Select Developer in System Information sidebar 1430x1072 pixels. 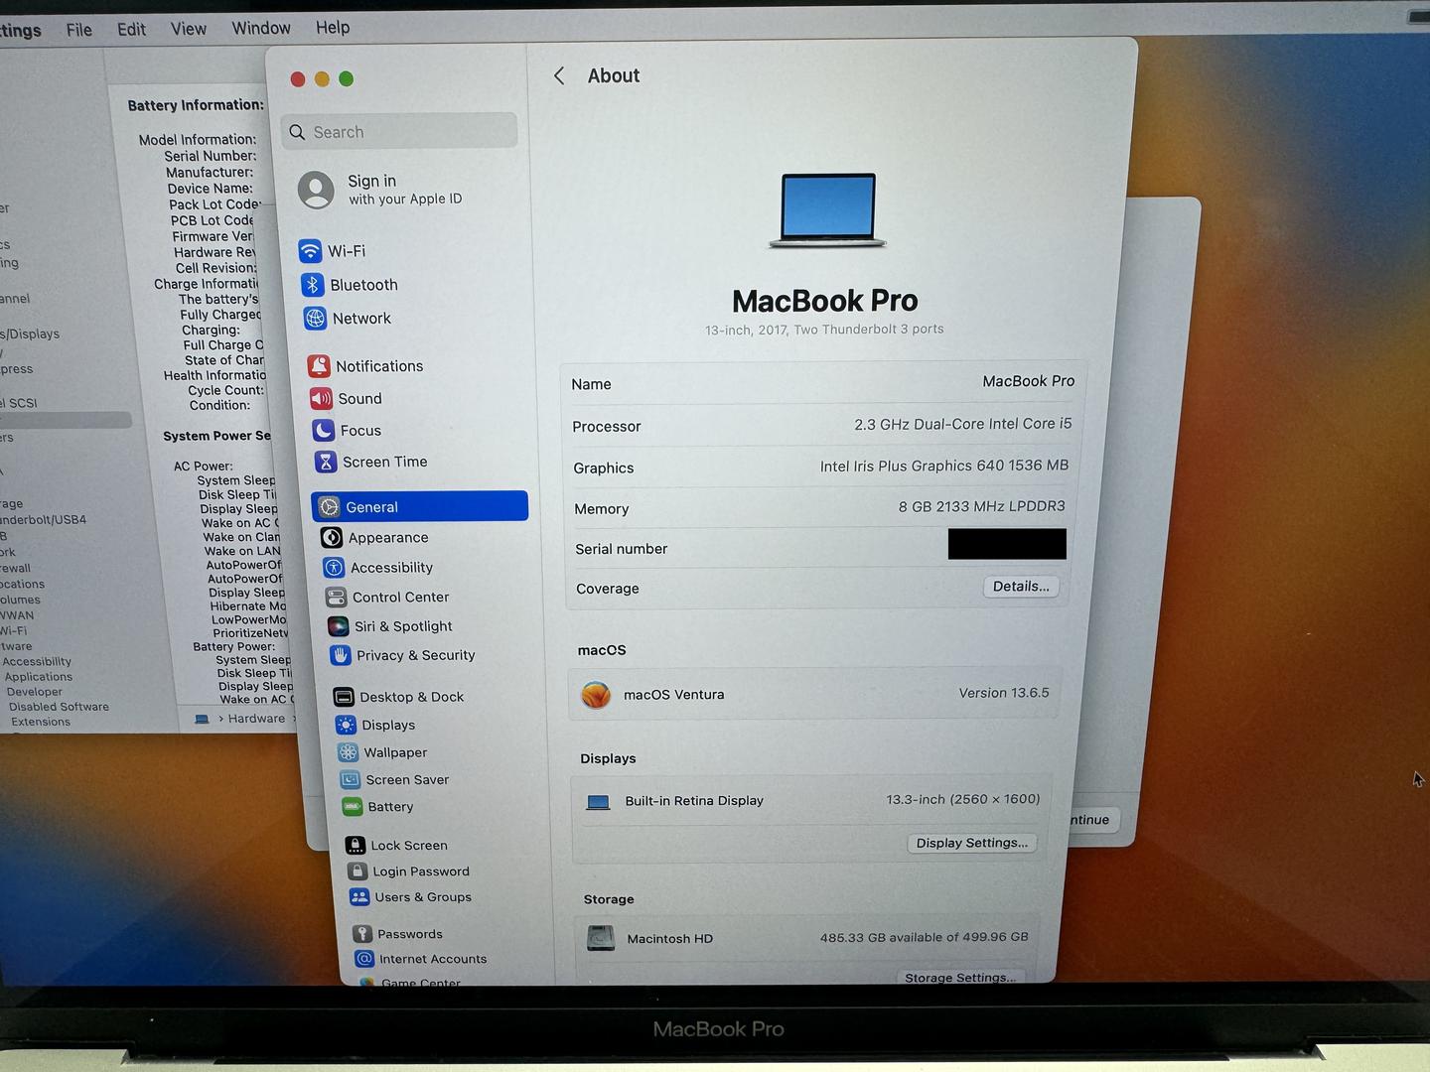35,692
